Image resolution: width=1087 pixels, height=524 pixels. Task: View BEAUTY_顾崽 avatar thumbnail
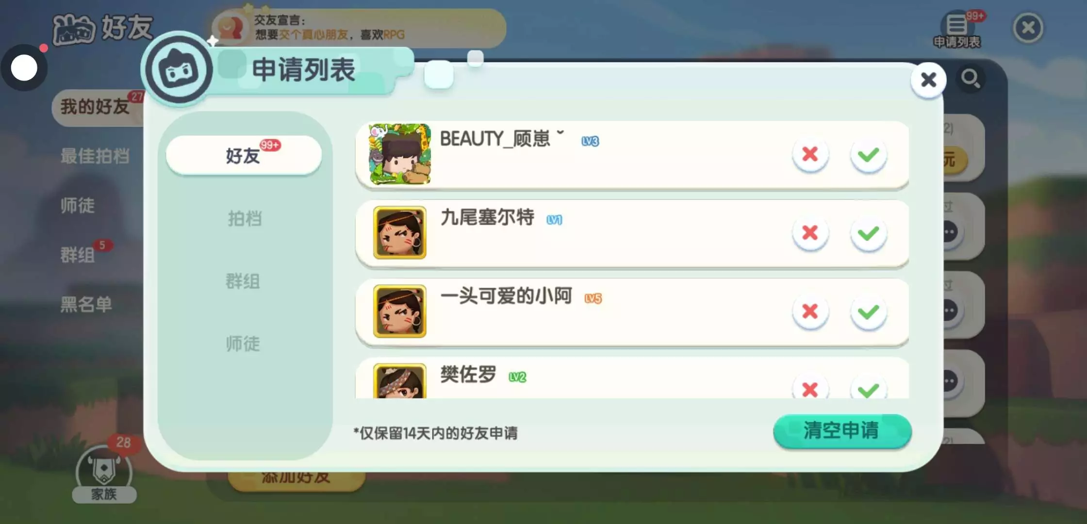tap(400, 154)
